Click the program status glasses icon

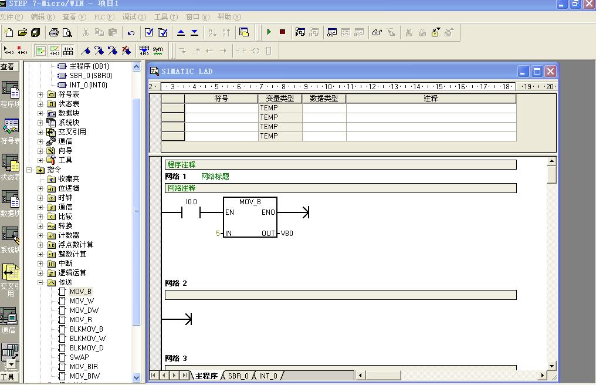pos(377,32)
